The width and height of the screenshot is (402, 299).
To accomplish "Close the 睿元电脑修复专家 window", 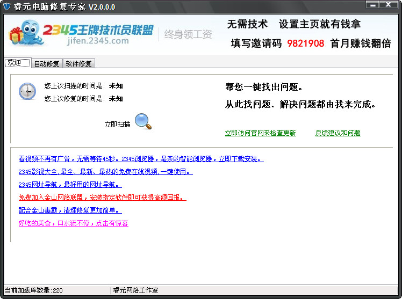I will 389,5.
